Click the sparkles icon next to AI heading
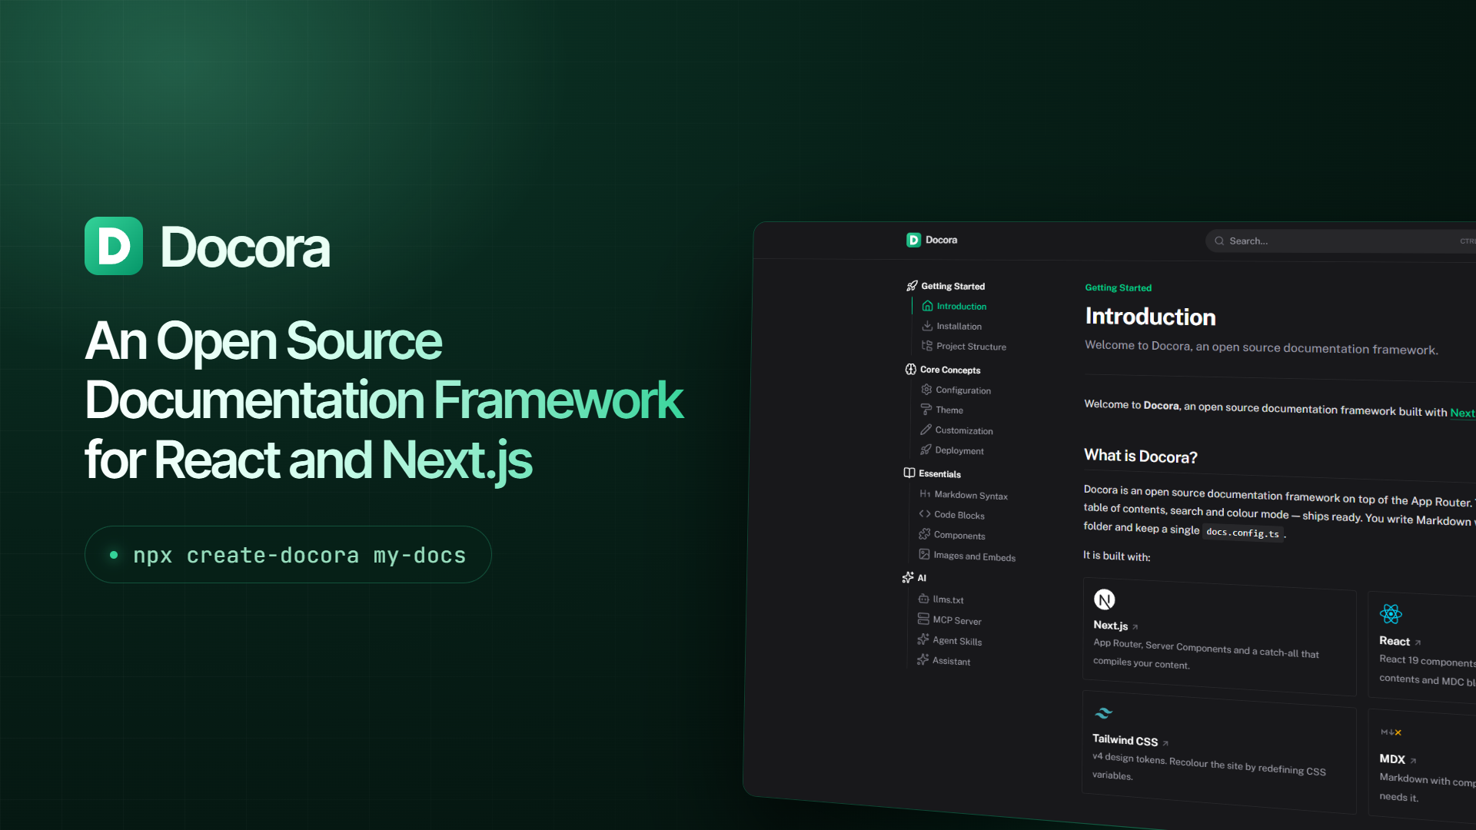 pos(908,577)
